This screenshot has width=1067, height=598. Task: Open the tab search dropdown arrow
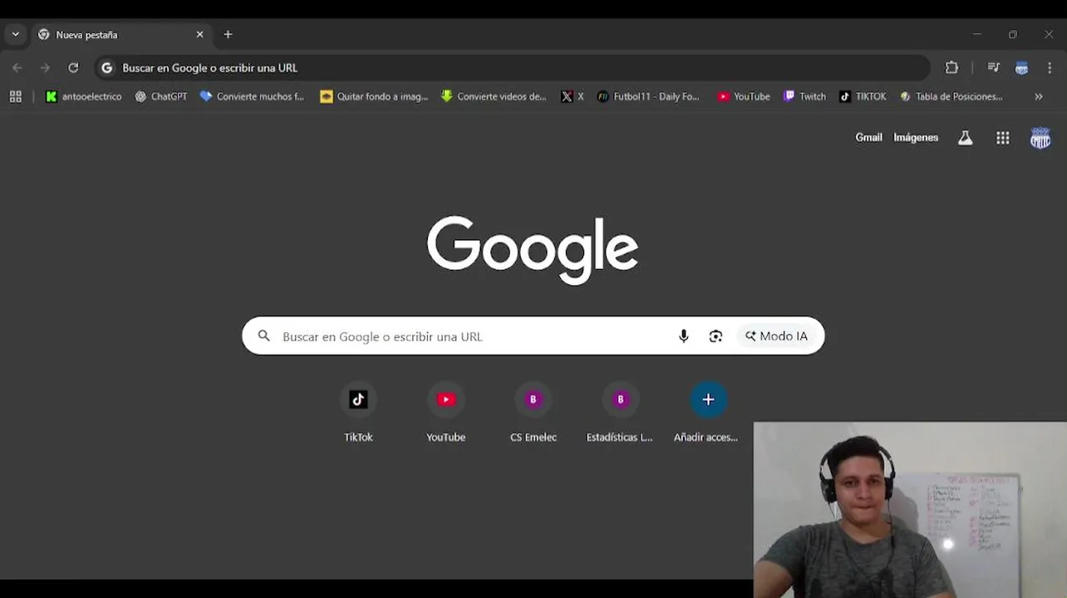pyautogui.click(x=15, y=34)
